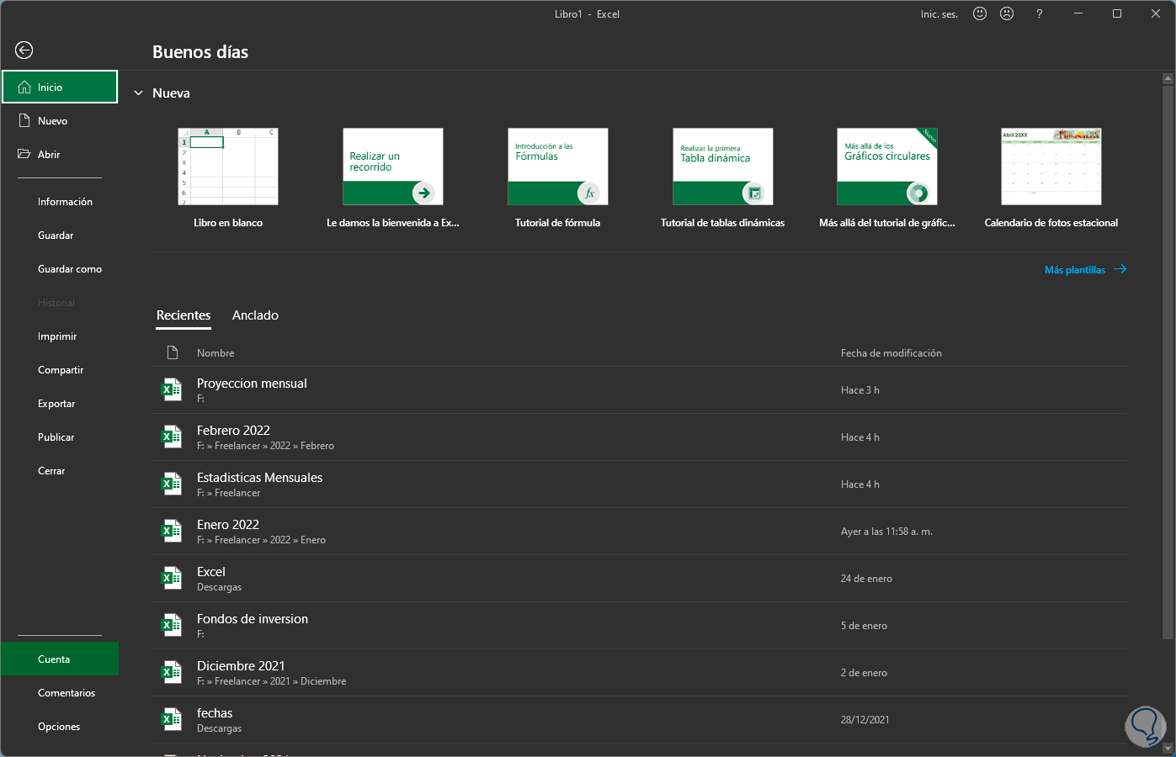
Task: Switch to the Recientes tab
Action: point(184,315)
